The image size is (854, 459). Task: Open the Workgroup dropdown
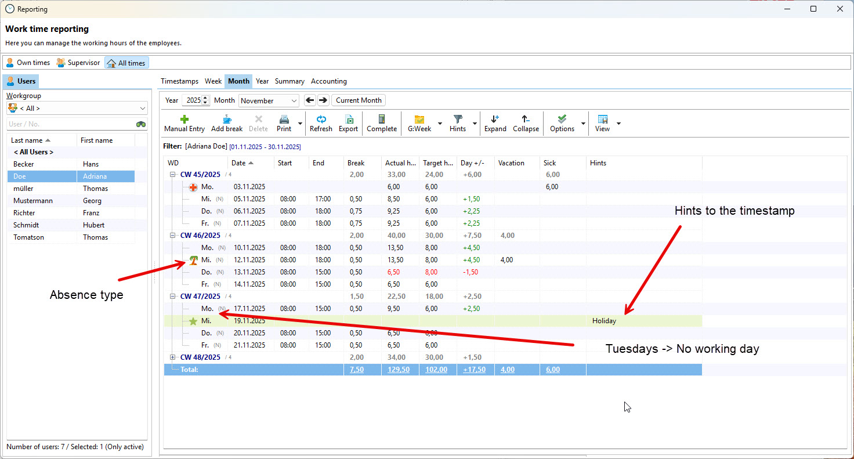coord(77,109)
